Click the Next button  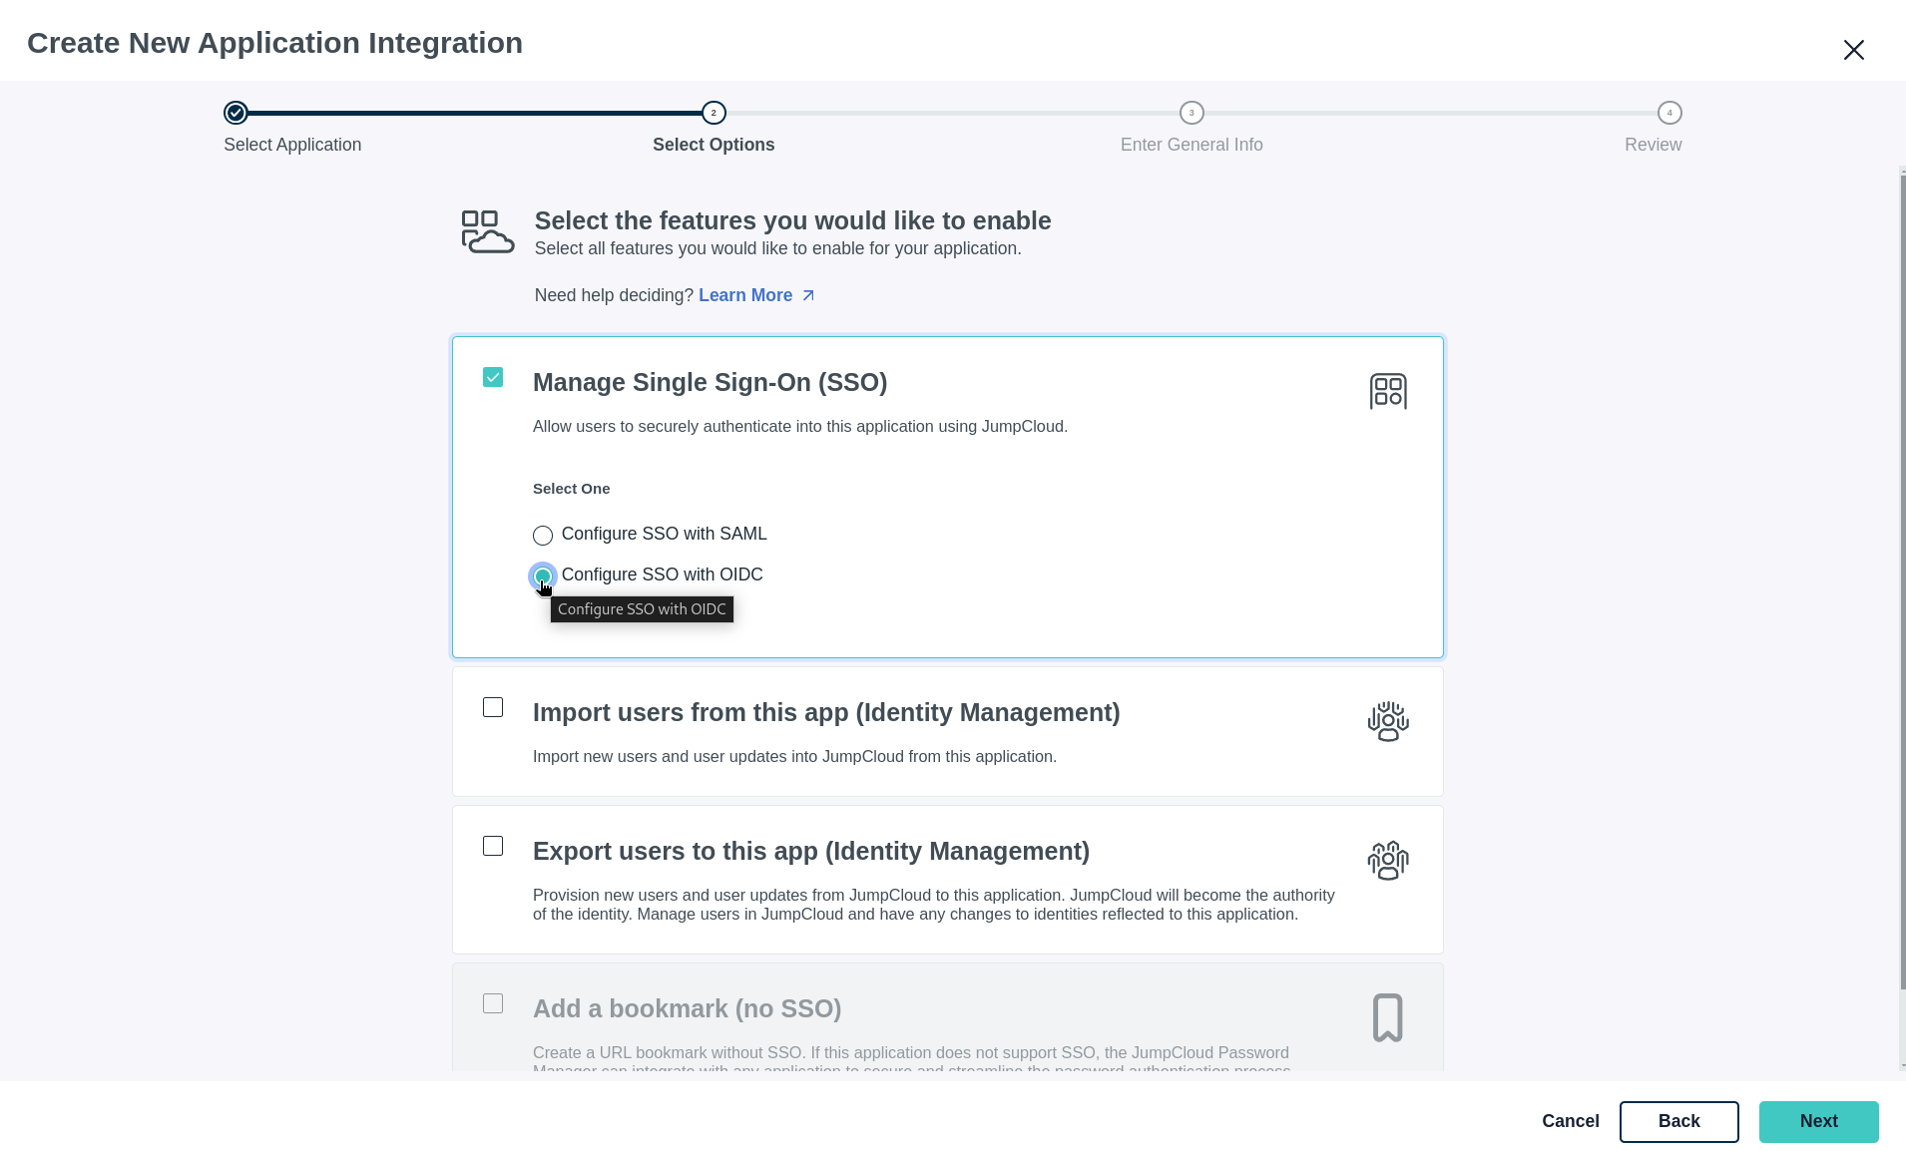[x=1818, y=1121]
